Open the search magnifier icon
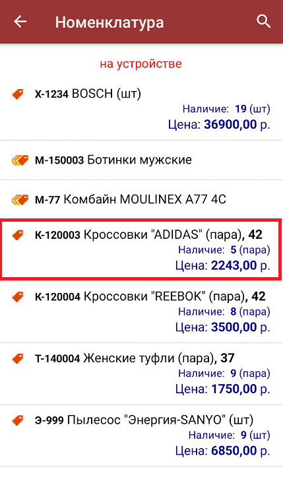 (263, 21)
